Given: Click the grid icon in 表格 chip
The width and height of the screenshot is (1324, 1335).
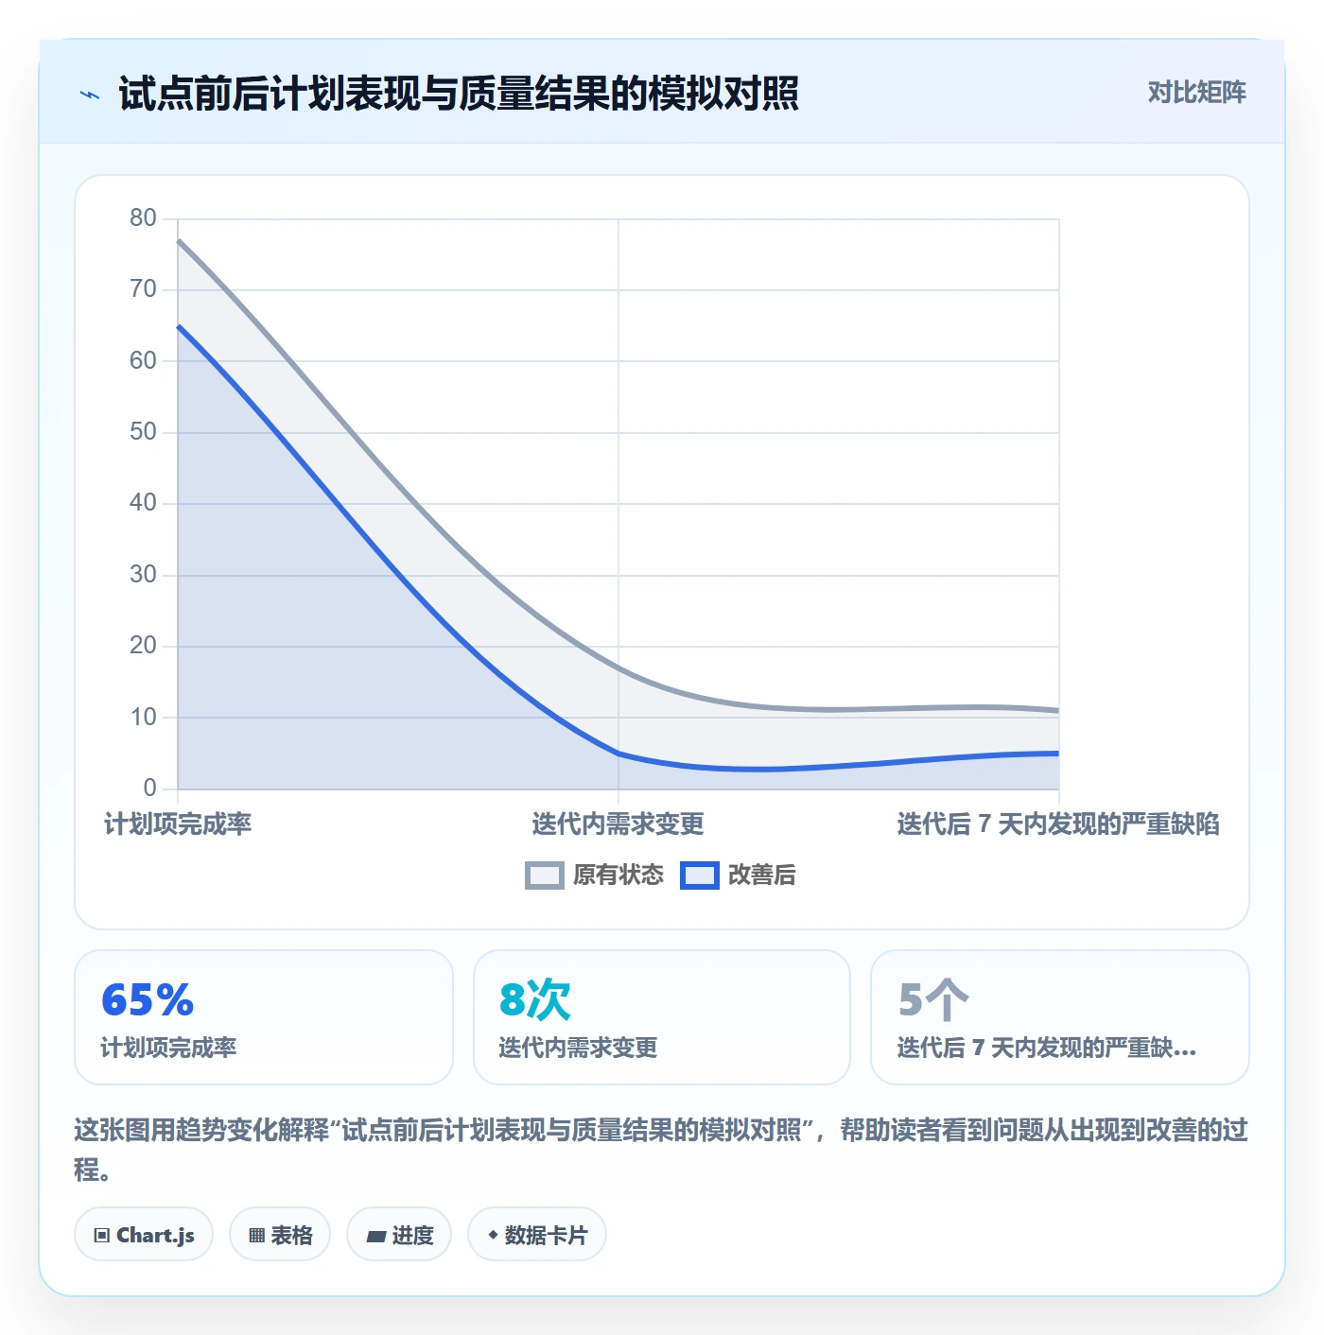Looking at the screenshot, I should click(x=256, y=1236).
